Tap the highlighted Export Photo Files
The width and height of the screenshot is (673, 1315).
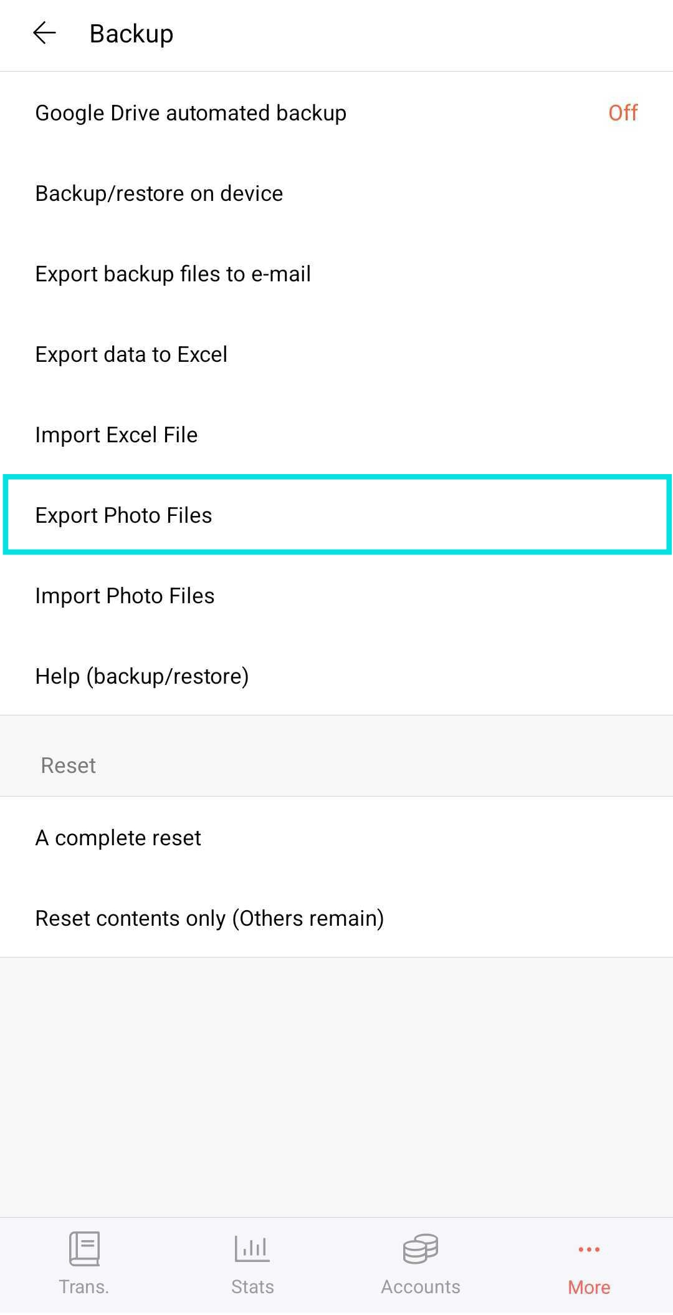(336, 515)
